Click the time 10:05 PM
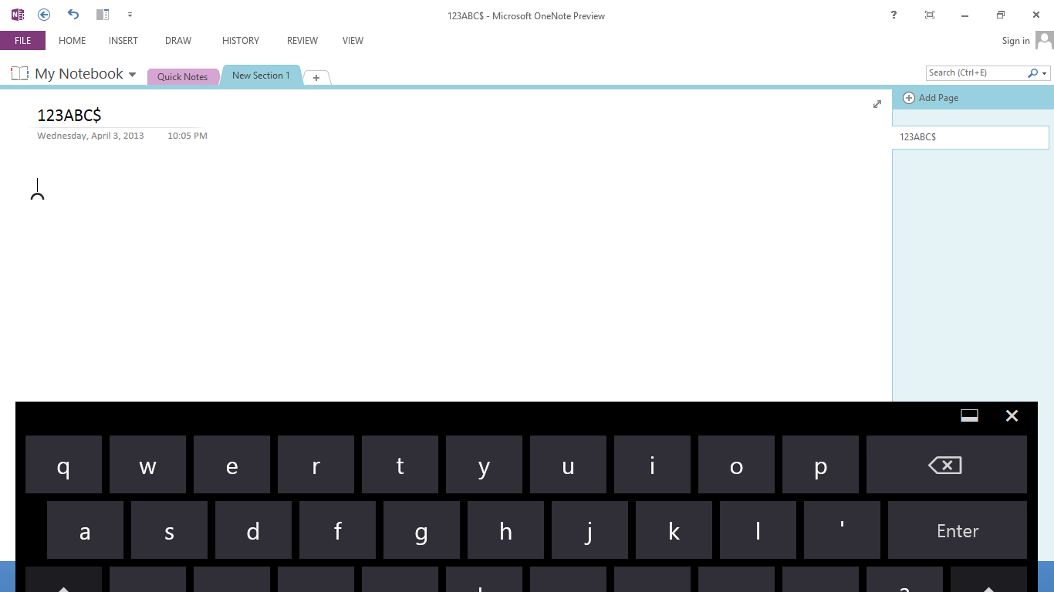Screen dimensions: 1054x592 (187, 136)
